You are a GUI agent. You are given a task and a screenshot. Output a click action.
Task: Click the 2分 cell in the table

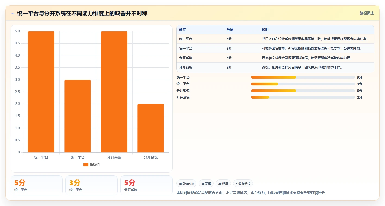pyautogui.click(x=229, y=67)
